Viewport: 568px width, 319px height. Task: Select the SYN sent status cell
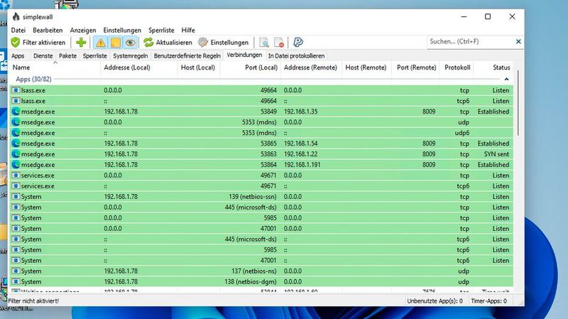pos(496,153)
